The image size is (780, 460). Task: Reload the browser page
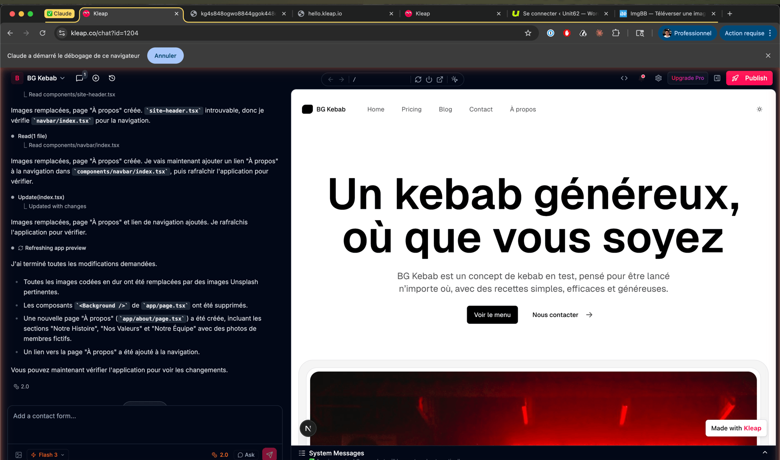coord(42,33)
